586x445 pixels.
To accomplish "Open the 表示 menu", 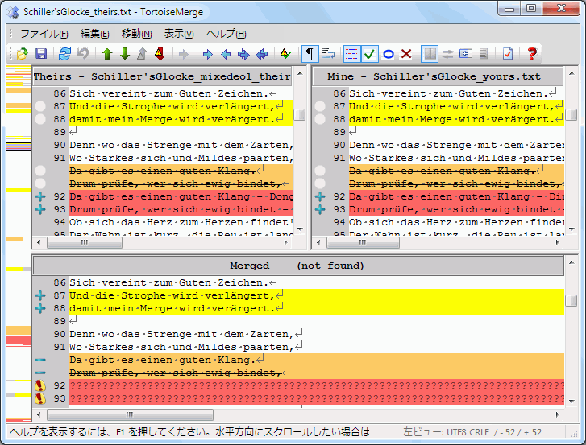I will (x=179, y=34).
